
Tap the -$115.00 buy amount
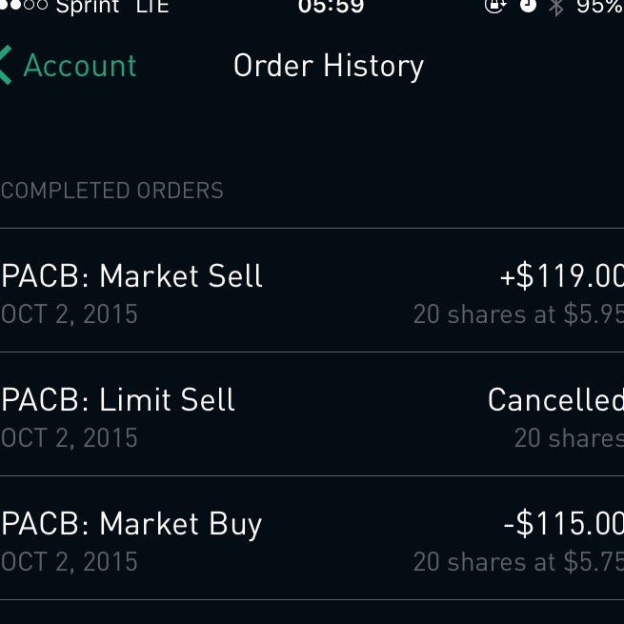(x=563, y=524)
